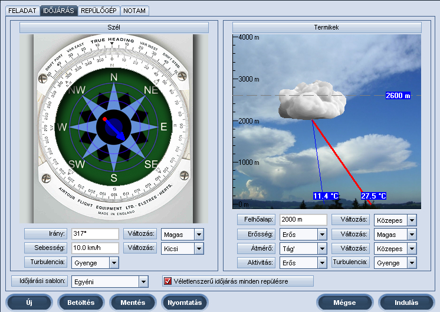Open wind direction Változás dropdown showing Magas
440x312 pixels.
click(x=199, y=234)
